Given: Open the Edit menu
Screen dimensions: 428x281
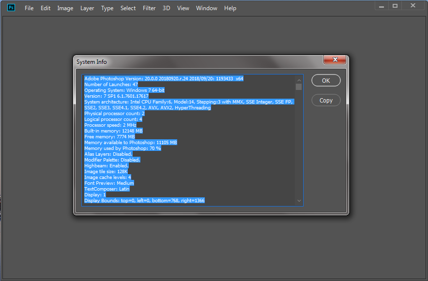Looking at the screenshot, I should 46,8.
